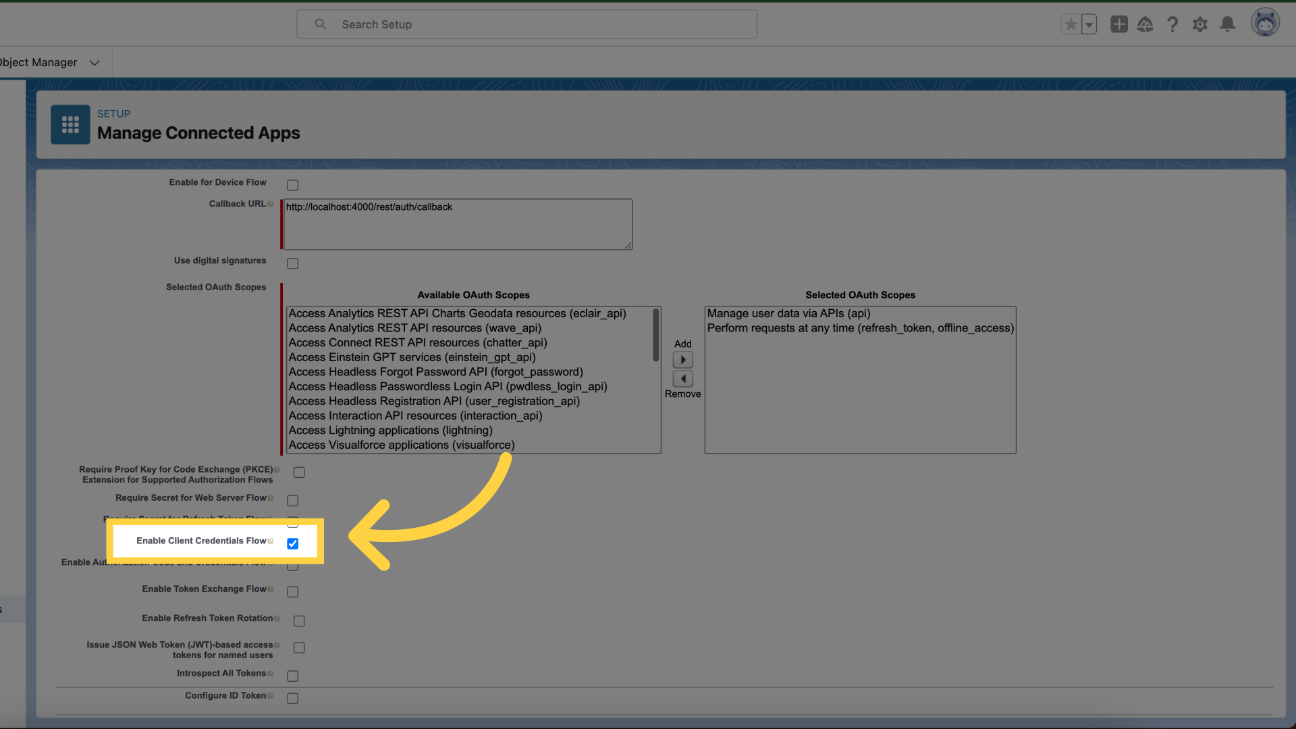Expand the favorites list dropdown arrow
This screenshot has width=1296, height=729.
pyautogui.click(x=1088, y=24)
